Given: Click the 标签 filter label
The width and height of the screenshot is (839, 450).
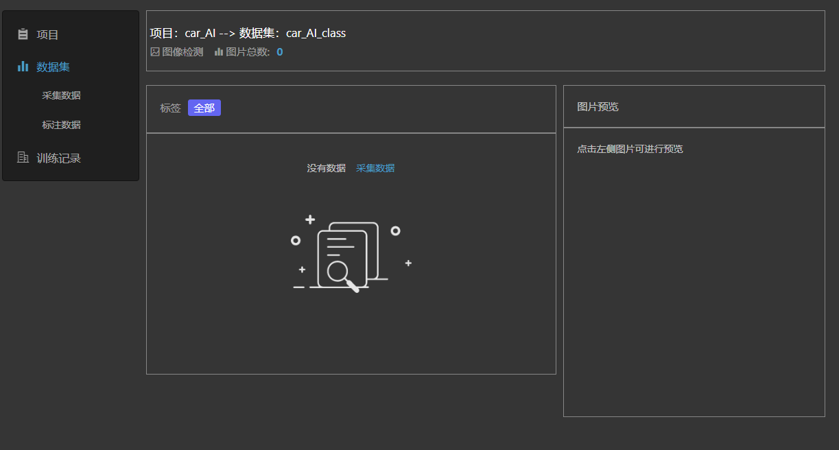Looking at the screenshot, I should click(171, 108).
